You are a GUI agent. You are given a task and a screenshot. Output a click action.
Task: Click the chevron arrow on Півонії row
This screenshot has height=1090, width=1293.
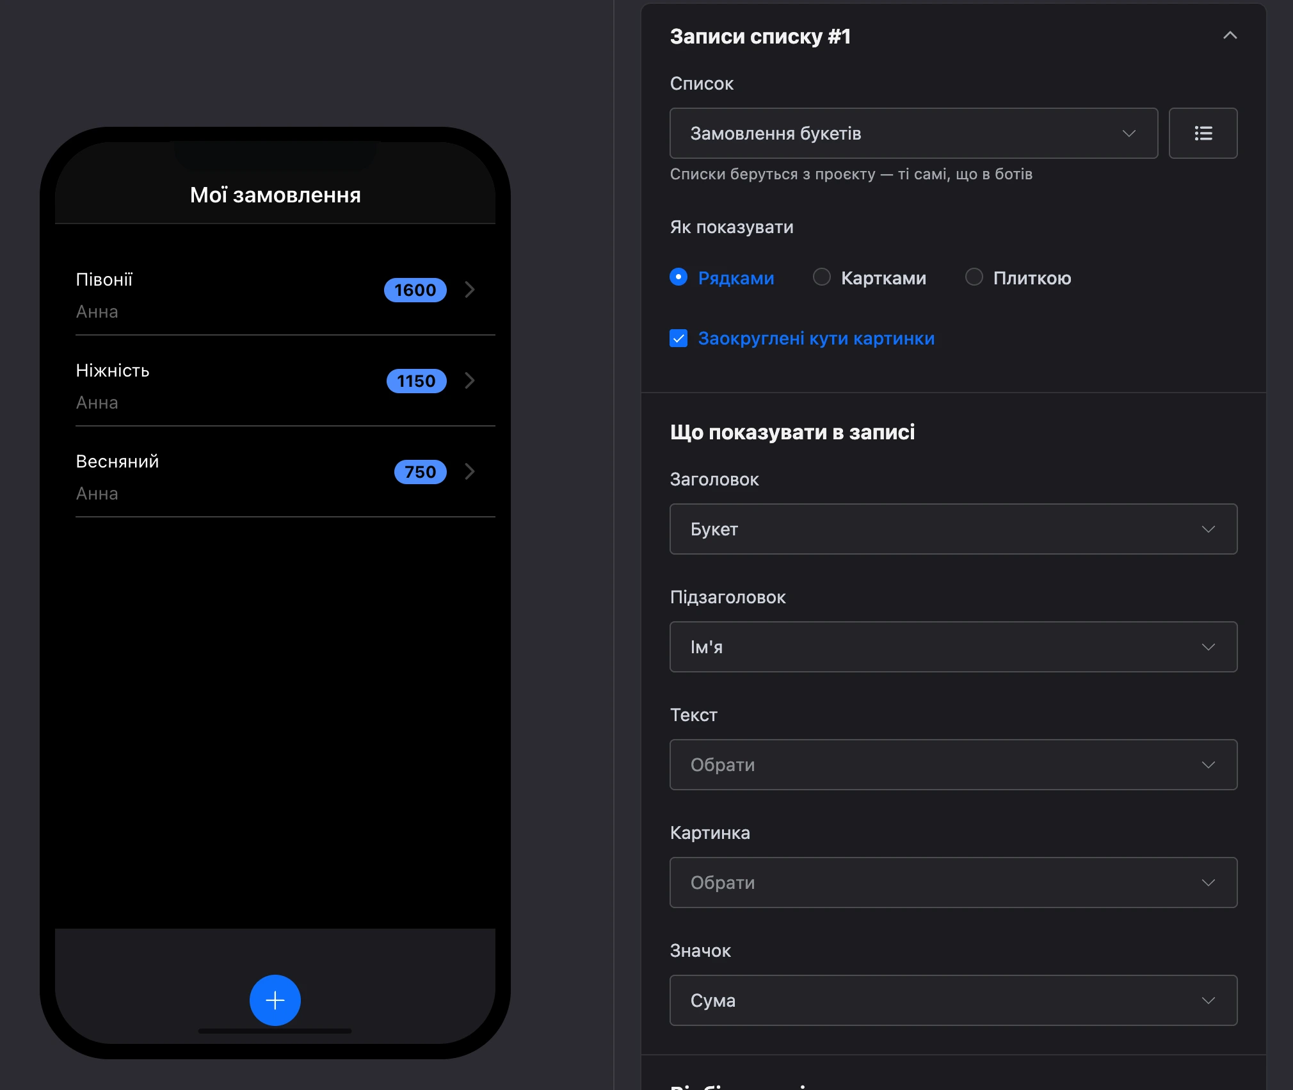[470, 289]
